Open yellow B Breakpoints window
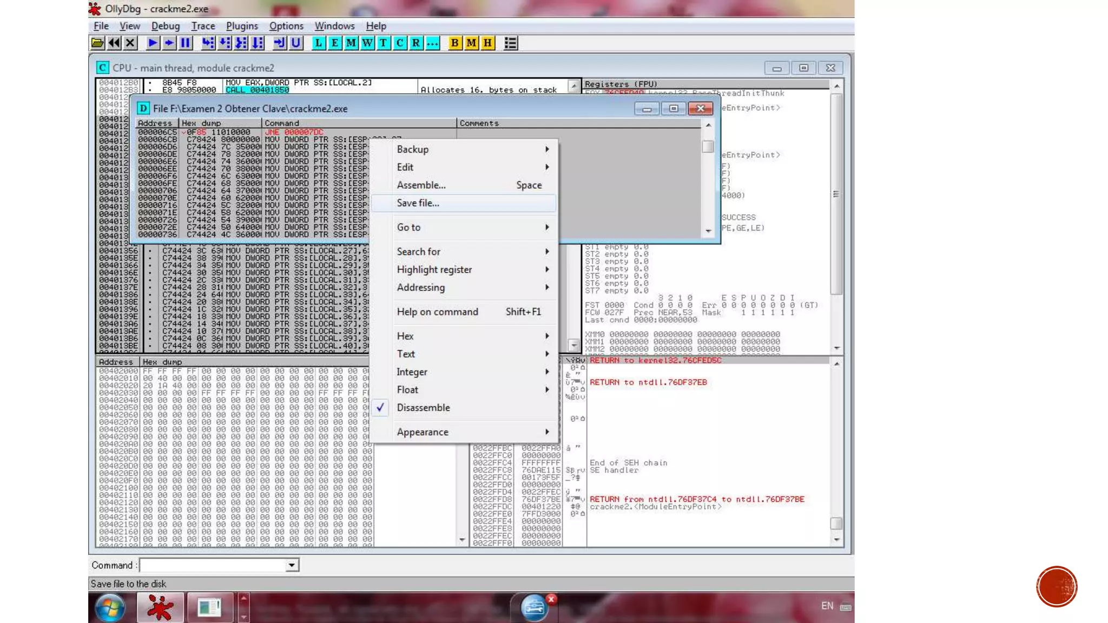 (x=455, y=43)
